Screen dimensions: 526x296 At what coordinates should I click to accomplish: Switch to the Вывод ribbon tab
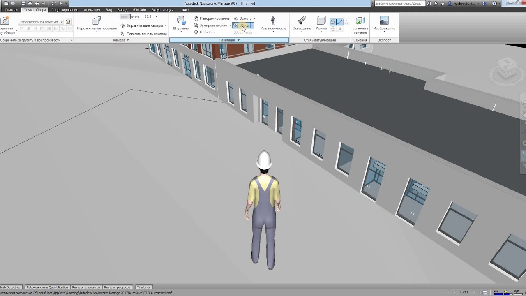click(x=122, y=10)
